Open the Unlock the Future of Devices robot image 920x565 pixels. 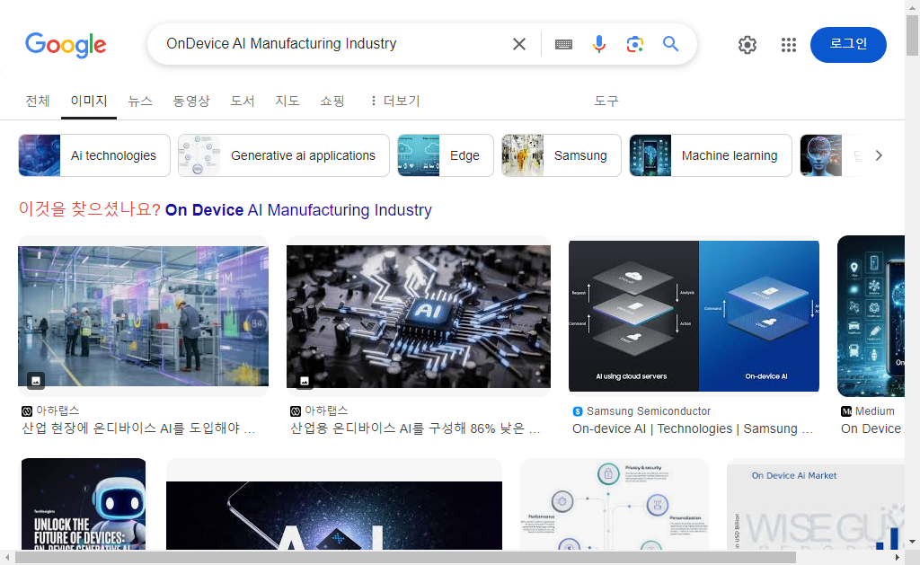click(x=84, y=504)
